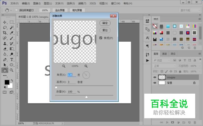Click the Fit Screen button
The height and width of the screenshot is (126, 203).
coord(60,10)
